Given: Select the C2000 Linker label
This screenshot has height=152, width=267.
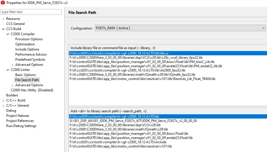Looking at the screenshot, I should [x=20, y=70].
